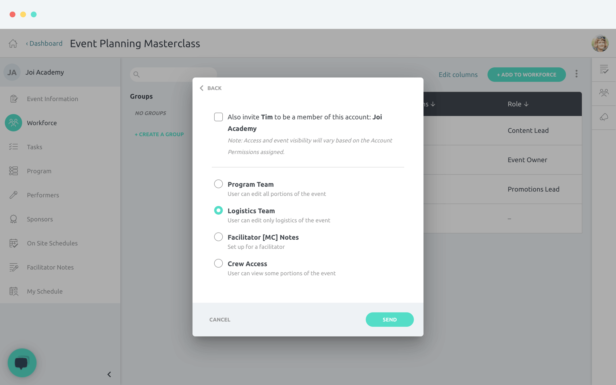The width and height of the screenshot is (616, 385).
Task: Check the also invite Tim checkbox
Action: point(218,117)
